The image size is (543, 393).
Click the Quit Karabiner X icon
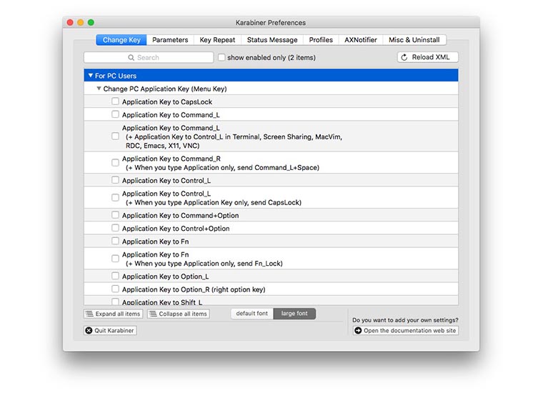[x=89, y=330]
